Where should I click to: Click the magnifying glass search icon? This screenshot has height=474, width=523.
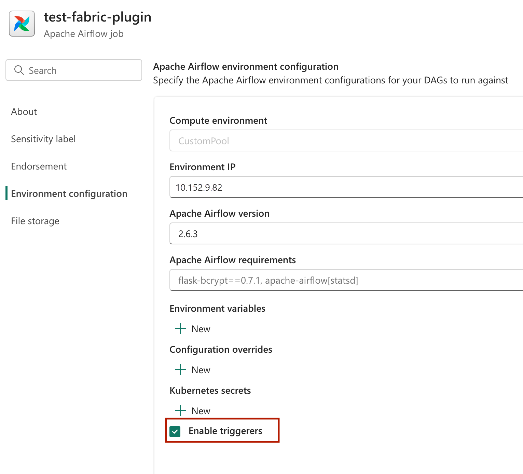coord(19,70)
